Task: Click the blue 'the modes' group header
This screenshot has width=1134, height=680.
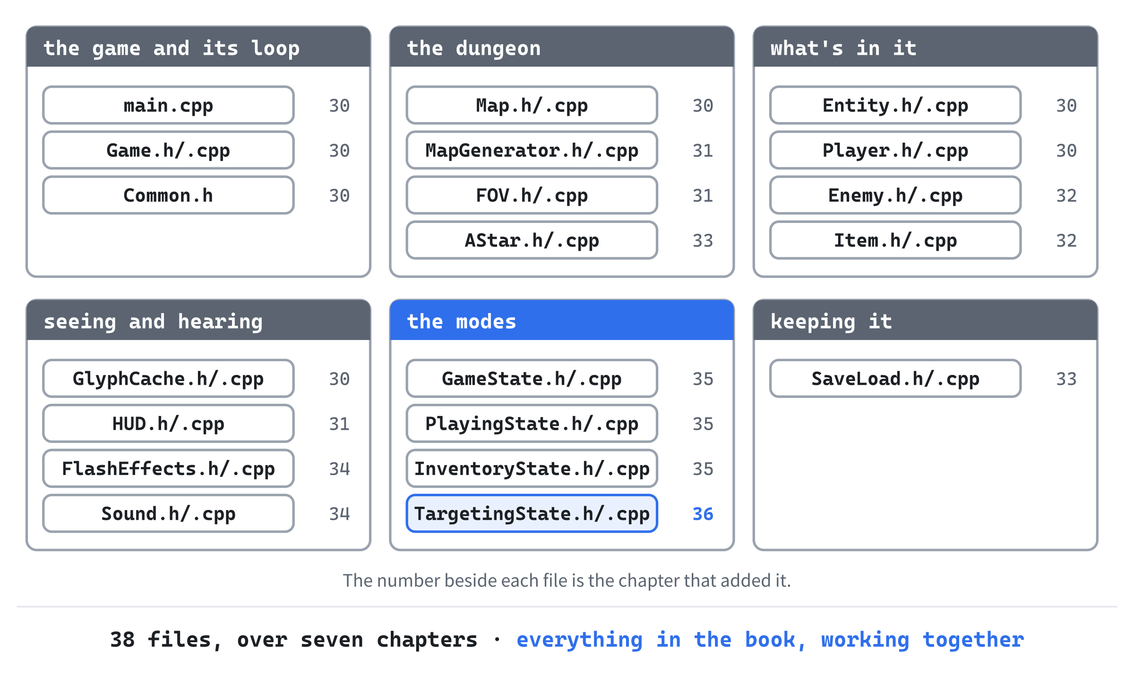Action: pos(562,320)
